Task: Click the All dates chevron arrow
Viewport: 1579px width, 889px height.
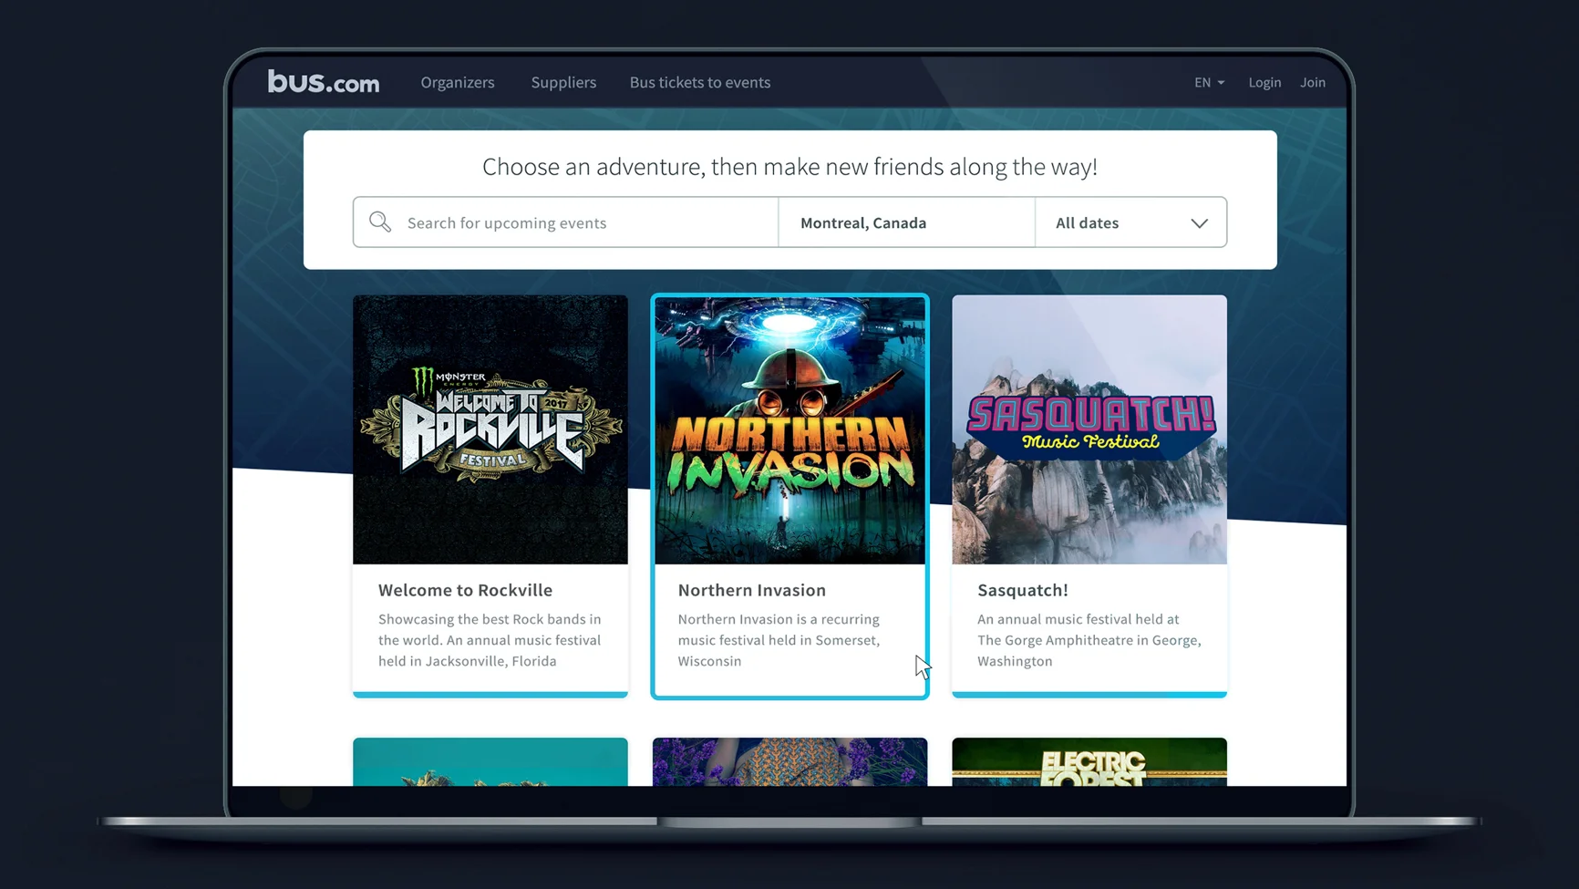Action: coord(1199,223)
